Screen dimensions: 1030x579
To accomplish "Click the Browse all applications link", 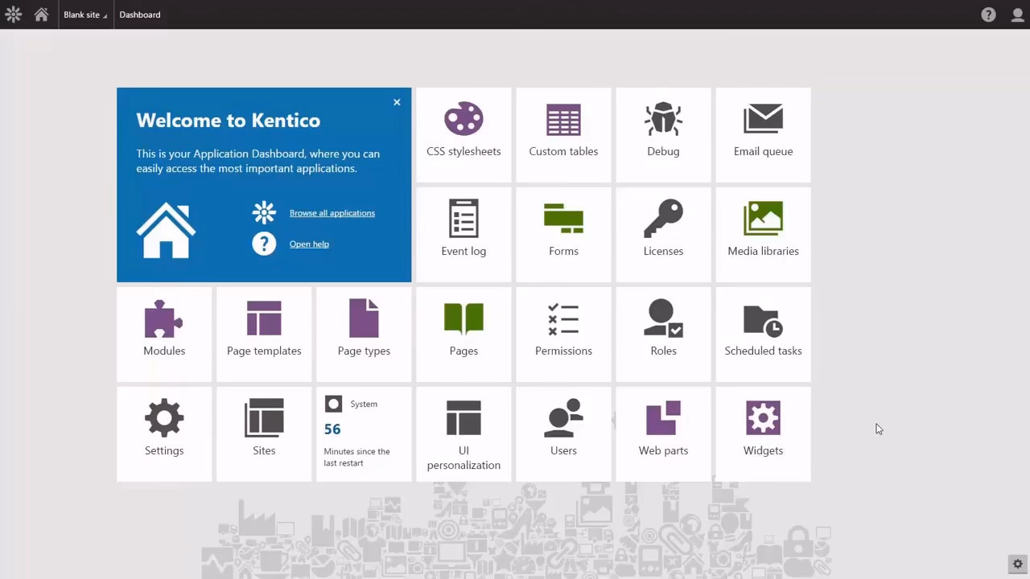I will 332,212.
